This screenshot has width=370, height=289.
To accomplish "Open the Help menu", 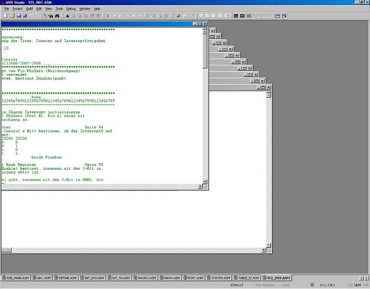I will pyautogui.click(x=97, y=9).
